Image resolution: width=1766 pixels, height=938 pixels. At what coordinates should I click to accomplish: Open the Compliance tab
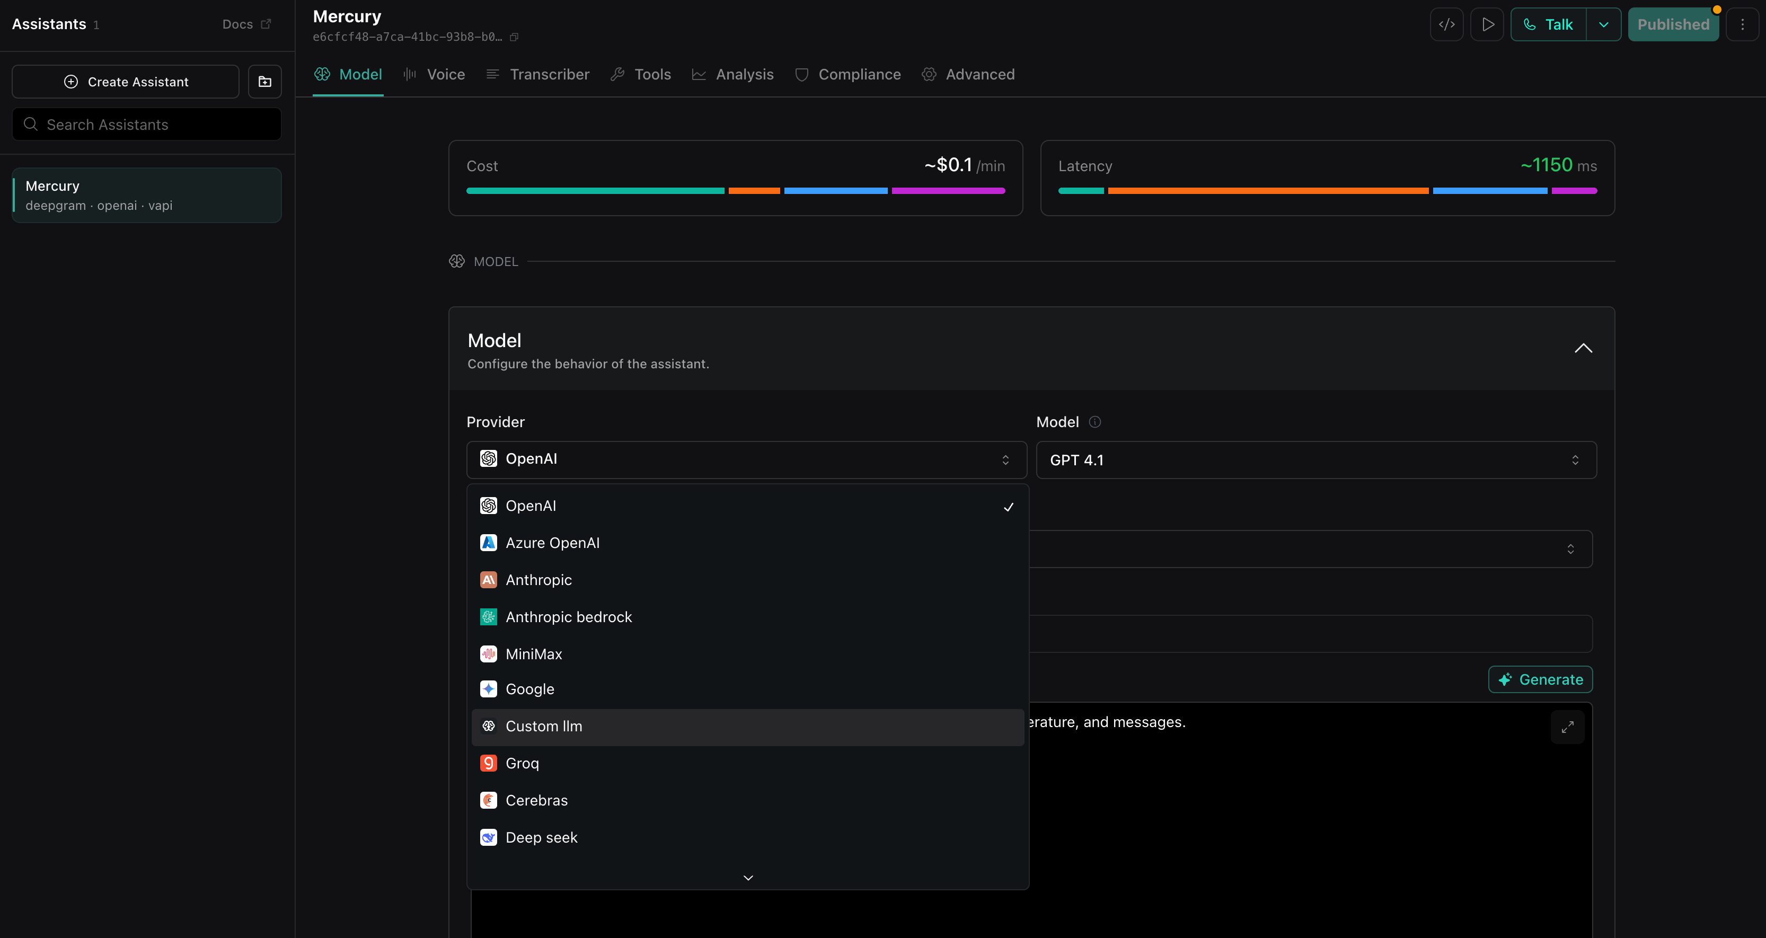pos(847,74)
